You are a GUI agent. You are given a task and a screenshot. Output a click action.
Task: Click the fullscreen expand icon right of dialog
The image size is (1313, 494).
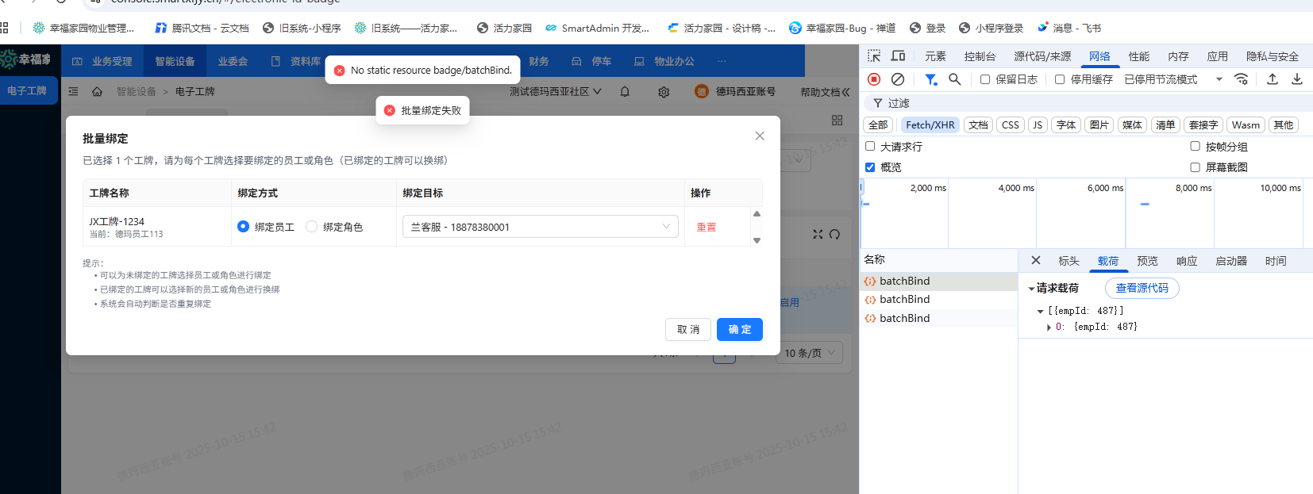pos(818,234)
